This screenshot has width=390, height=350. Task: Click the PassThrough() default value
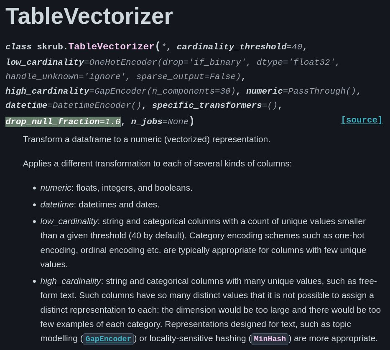point(322,91)
